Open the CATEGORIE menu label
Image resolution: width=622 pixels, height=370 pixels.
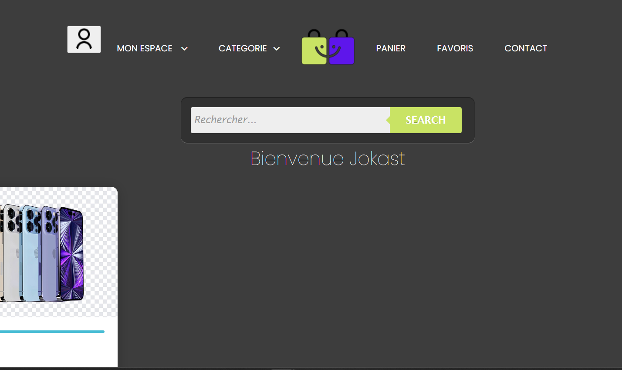coord(243,48)
